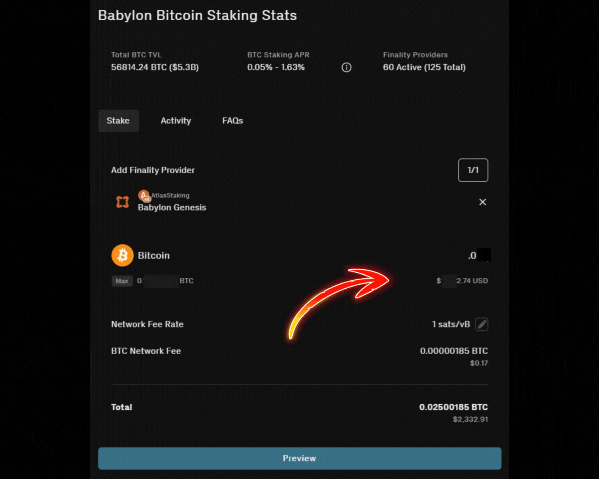The width and height of the screenshot is (599, 479).
Task: Click the orange Babylon Genesis provider logo
Action: (x=123, y=202)
